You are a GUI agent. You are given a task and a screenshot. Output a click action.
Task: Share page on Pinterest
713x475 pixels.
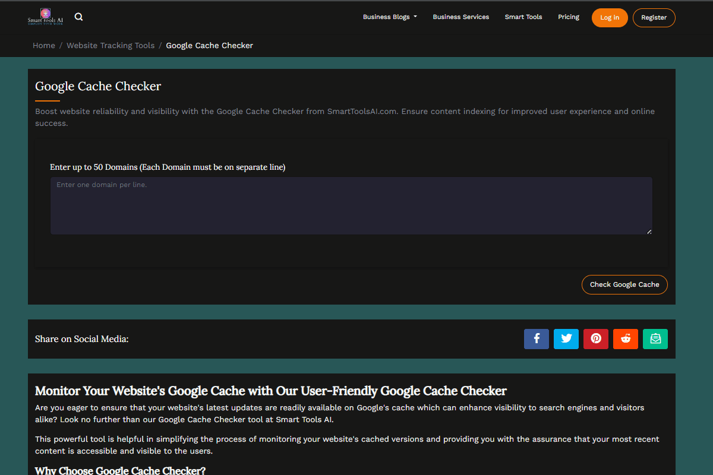(x=596, y=338)
